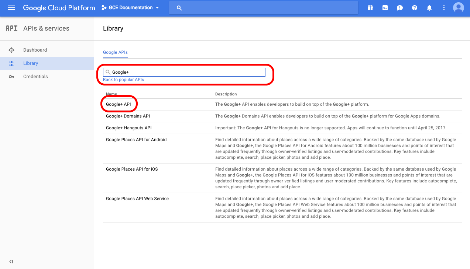Open the user account avatar
Viewport: 470px width, 269px height.
pos(459,8)
